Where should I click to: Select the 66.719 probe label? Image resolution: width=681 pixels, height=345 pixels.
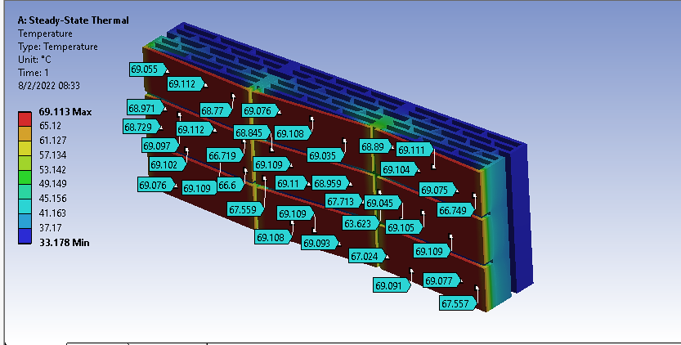tap(222, 155)
